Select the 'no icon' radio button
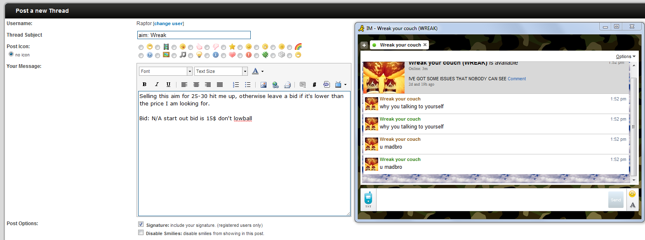This screenshot has width=645, height=240. pyautogui.click(x=11, y=54)
